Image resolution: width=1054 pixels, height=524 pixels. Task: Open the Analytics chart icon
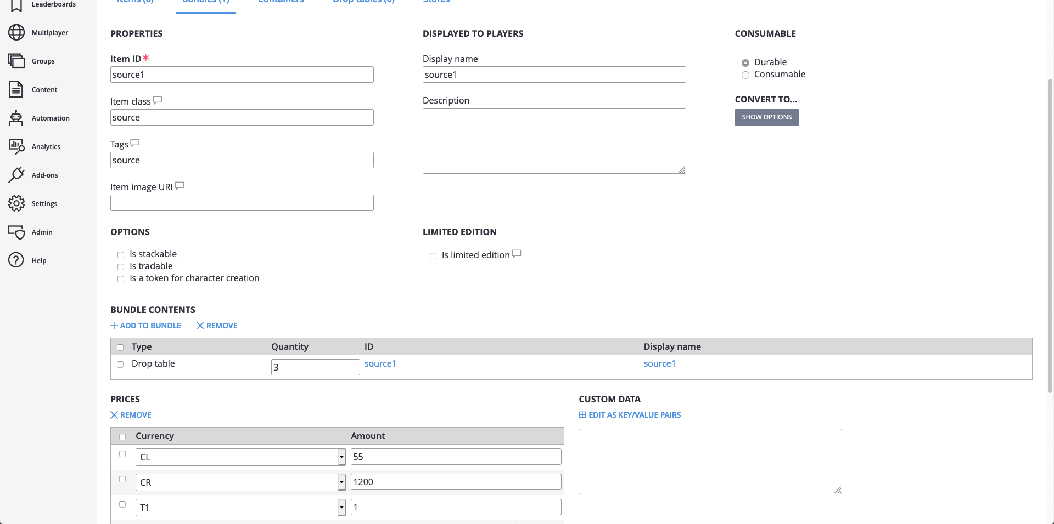tap(16, 146)
